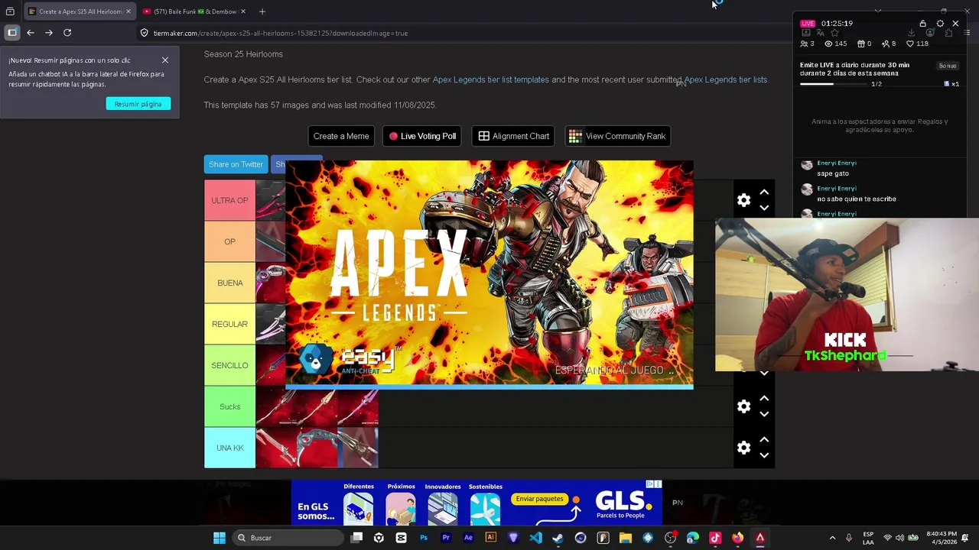Screen dimensions: 979x550
Task: Open settings gear of ULTRA OP row
Action: pos(743,200)
